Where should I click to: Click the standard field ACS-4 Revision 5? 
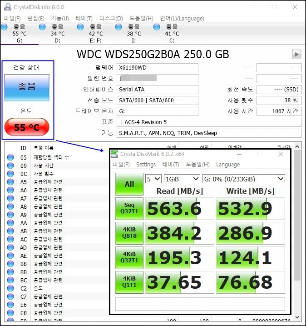coord(209,122)
